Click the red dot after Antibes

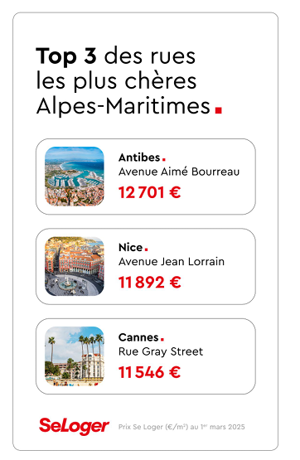(163, 159)
